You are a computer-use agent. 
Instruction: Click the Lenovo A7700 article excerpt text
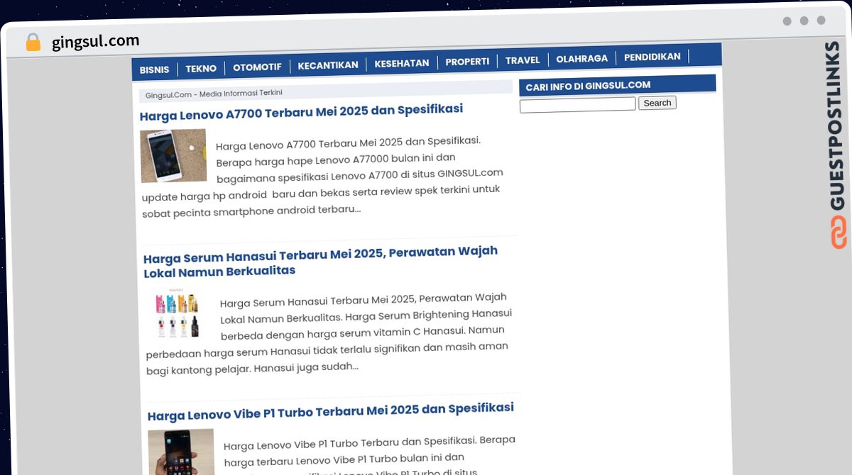coord(323,176)
